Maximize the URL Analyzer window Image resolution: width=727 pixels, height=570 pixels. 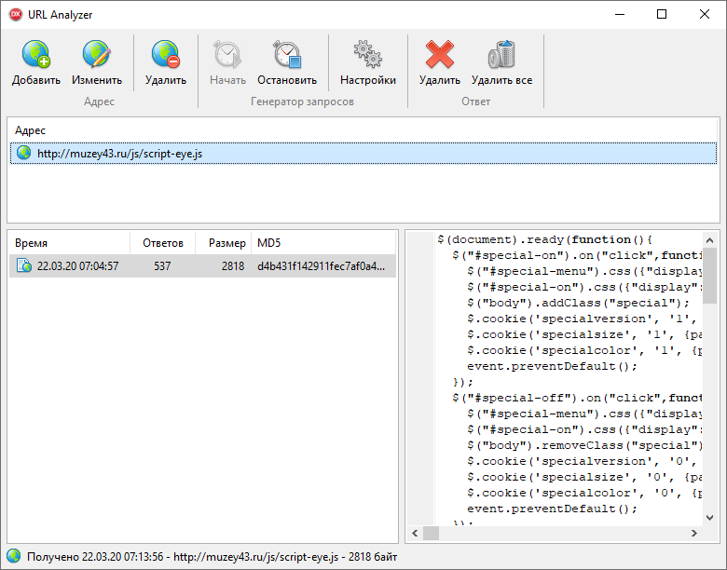pyautogui.click(x=662, y=14)
